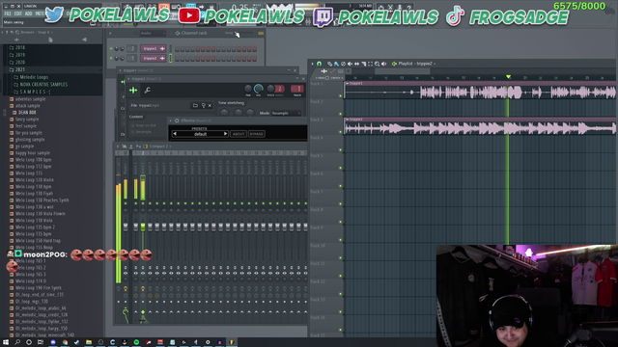Open the load-file folder icon beside trippie2.mp3
Screen dimensions: 618x347
[195, 105]
